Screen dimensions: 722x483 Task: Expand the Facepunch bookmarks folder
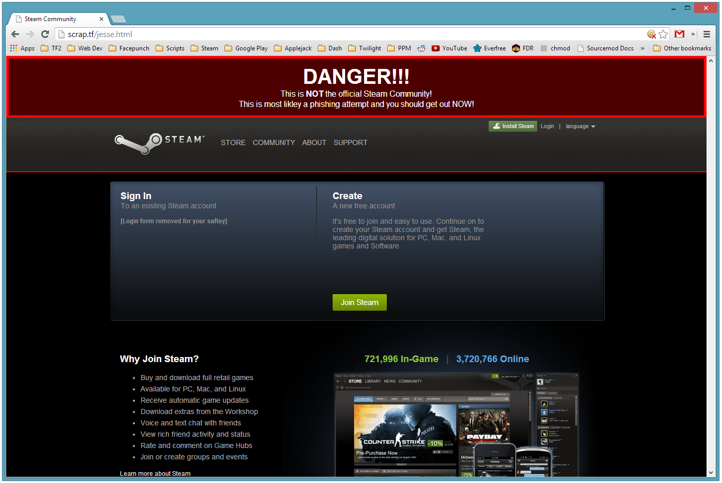129,48
